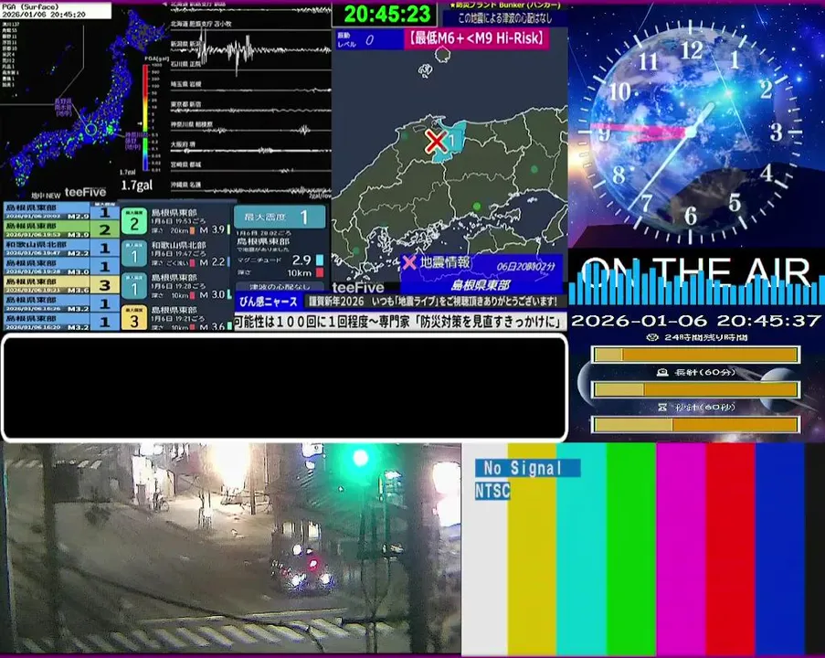Click the scrolling ticker 可能性は100回に1回程度
This screenshot has height=658, width=825.
click(400, 322)
